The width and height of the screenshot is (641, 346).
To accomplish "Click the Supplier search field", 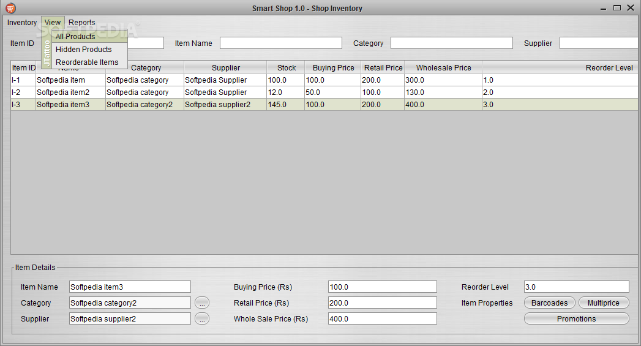I will pyautogui.click(x=599, y=43).
